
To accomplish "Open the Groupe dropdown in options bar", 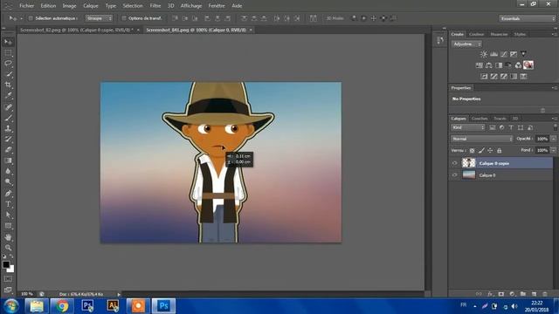I will point(99,18).
